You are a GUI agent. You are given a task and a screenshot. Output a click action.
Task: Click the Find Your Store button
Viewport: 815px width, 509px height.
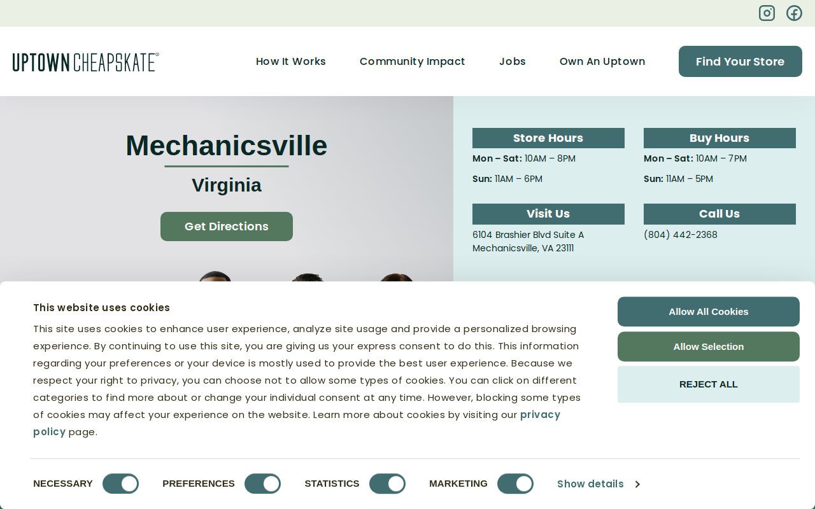(x=741, y=61)
